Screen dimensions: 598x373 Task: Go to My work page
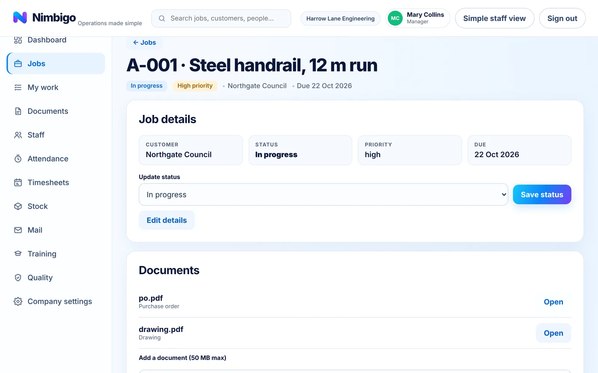point(56,87)
